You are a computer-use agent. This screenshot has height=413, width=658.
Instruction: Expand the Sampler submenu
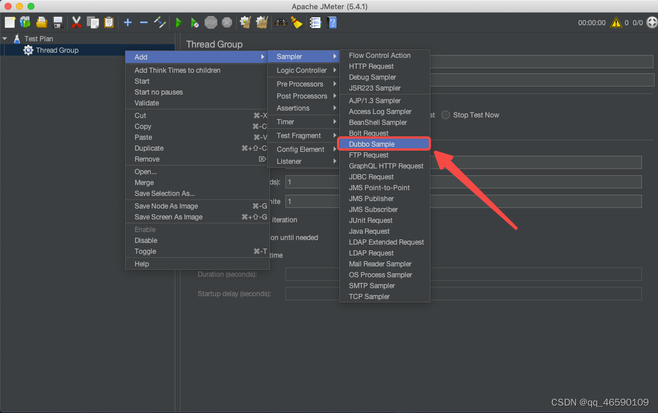pos(304,56)
